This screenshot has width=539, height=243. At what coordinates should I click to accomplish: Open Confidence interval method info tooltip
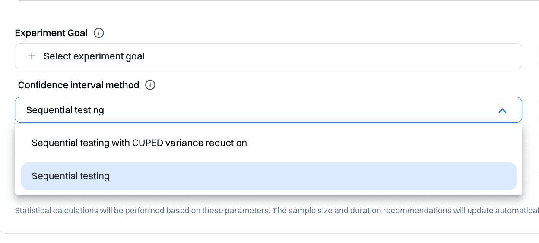click(150, 85)
